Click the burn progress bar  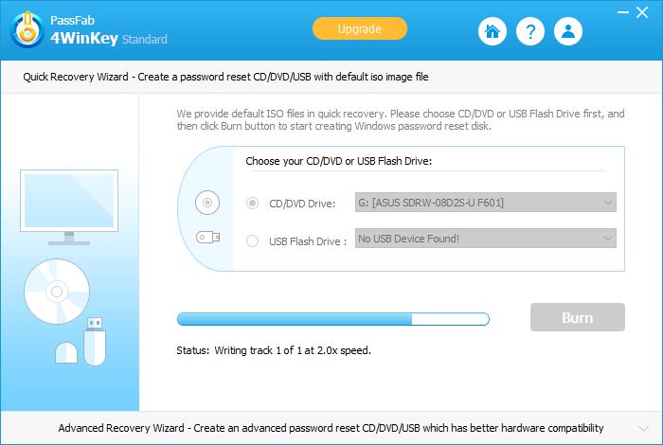tap(333, 319)
